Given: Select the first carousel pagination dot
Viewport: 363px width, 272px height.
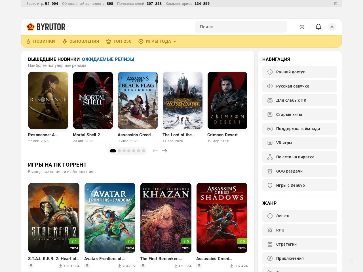Looking at the screenshot, I should [x=113, y=151].
